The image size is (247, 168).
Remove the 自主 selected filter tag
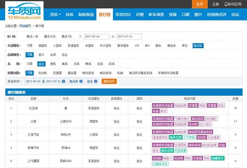[96, 81]
